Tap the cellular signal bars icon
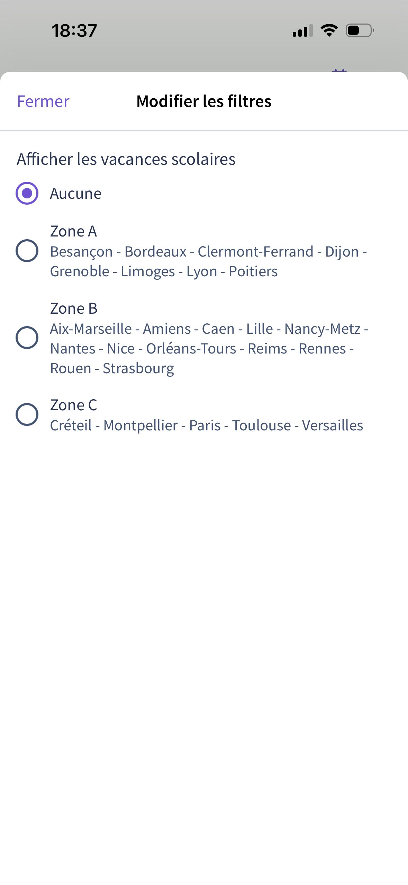 pos(302,30)
